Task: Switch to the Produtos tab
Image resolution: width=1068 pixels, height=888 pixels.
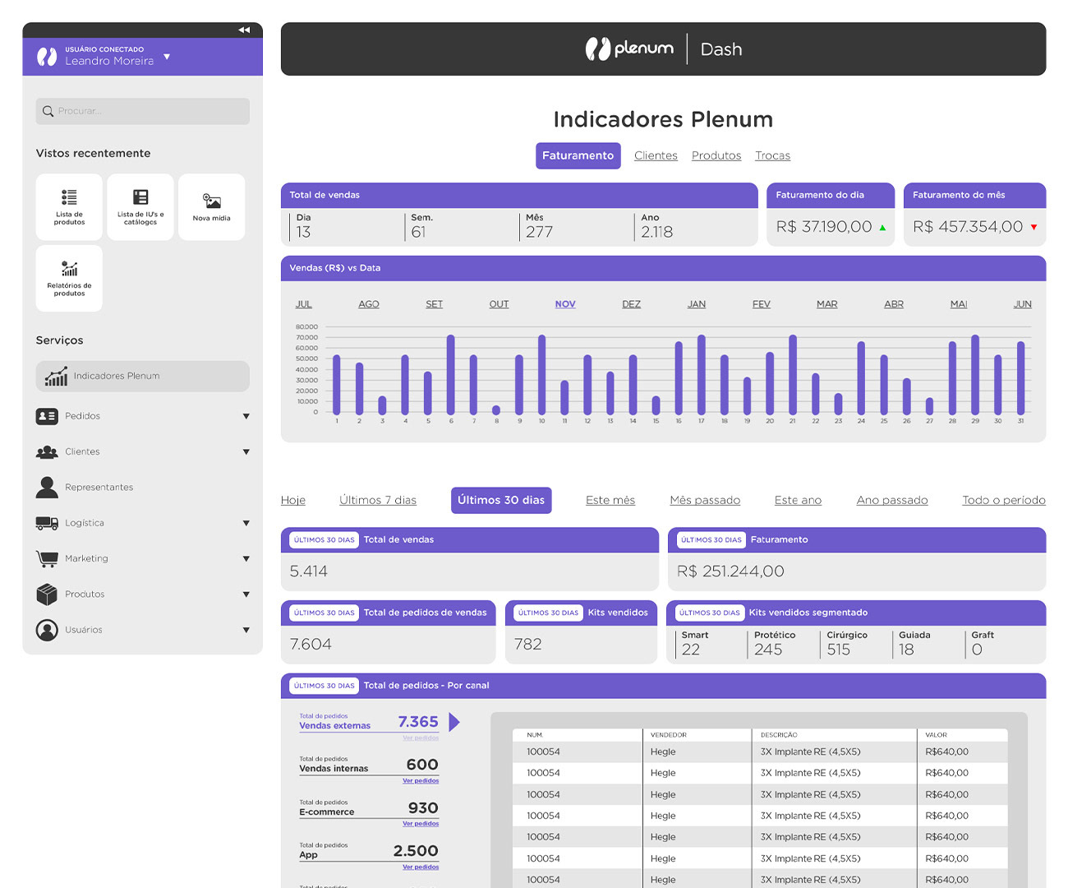Action: [716, 155]
